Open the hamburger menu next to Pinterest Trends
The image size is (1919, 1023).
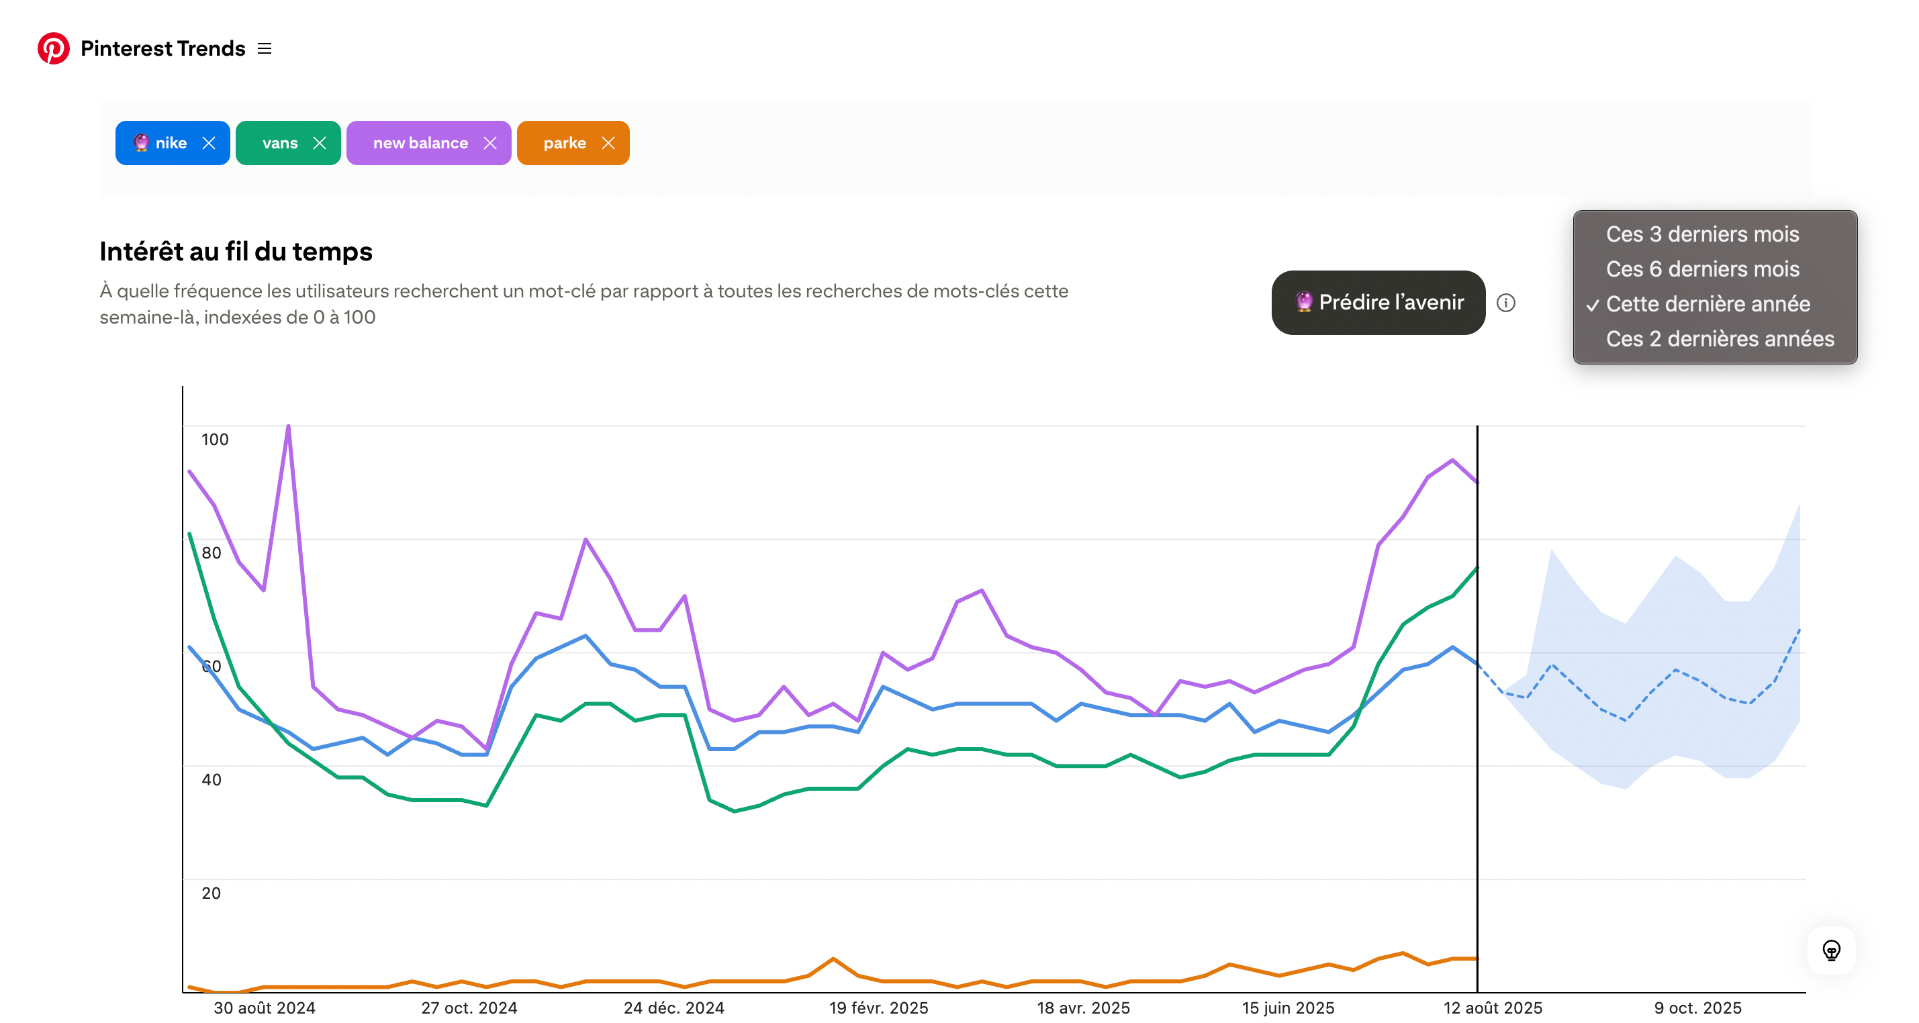coord(265,48)
